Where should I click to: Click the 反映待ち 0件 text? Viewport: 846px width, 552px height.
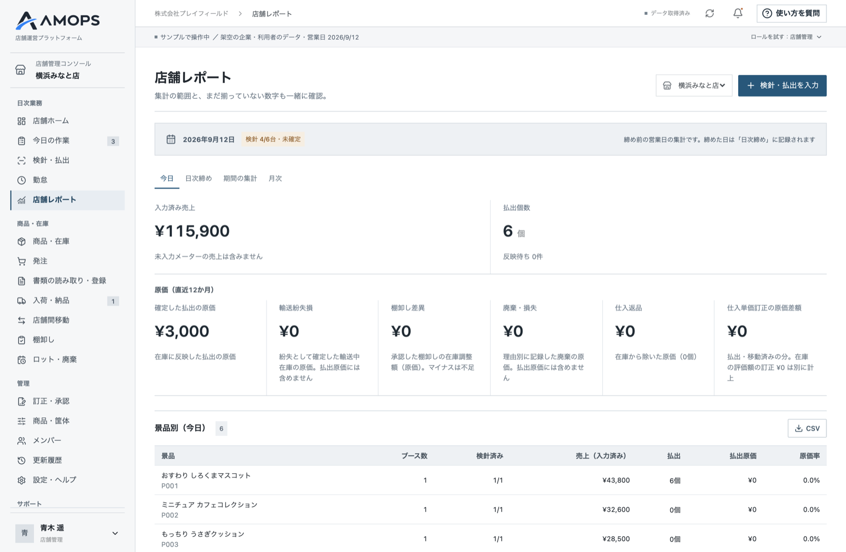click(x=523, y=257)
